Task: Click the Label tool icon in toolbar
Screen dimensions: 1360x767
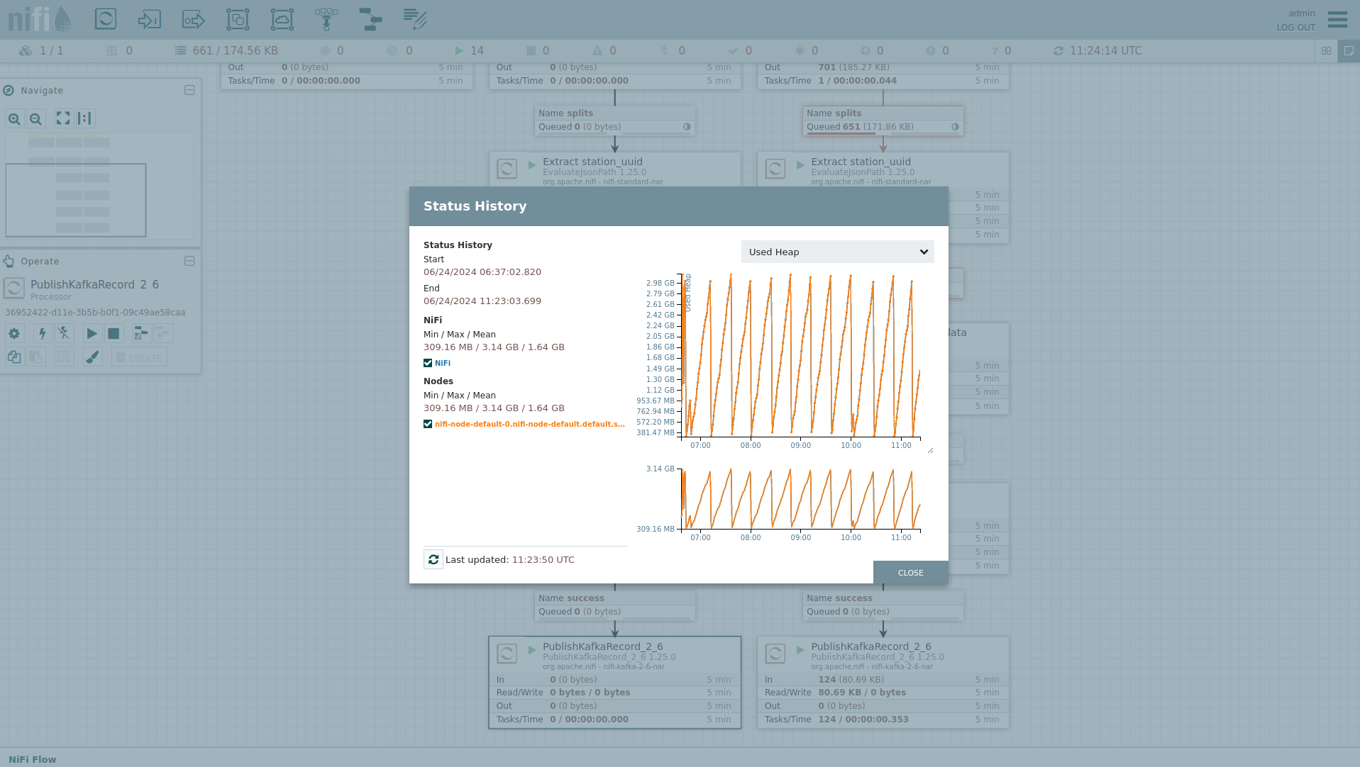Action: pos(415,19)
